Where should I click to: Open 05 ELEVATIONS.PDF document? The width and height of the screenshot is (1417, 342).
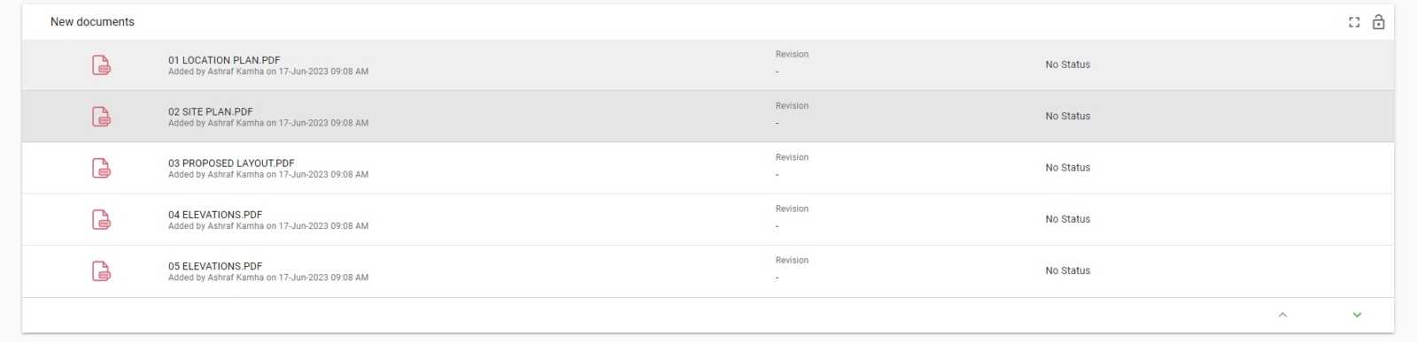tap(215, 265)
